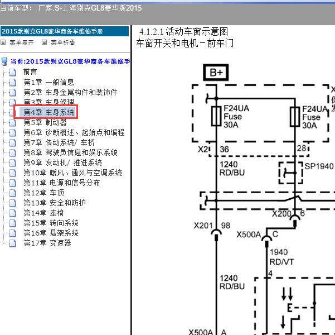Click the left F24UA Fuse 30A symbol

[x=216, y=116]
